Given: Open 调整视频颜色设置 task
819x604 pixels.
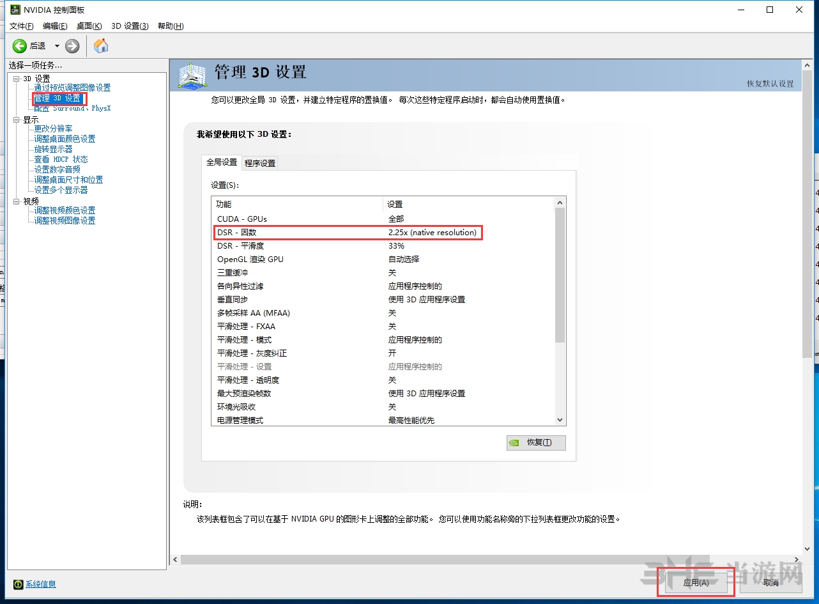Looking at the screenshot, I should click(65, 210).
